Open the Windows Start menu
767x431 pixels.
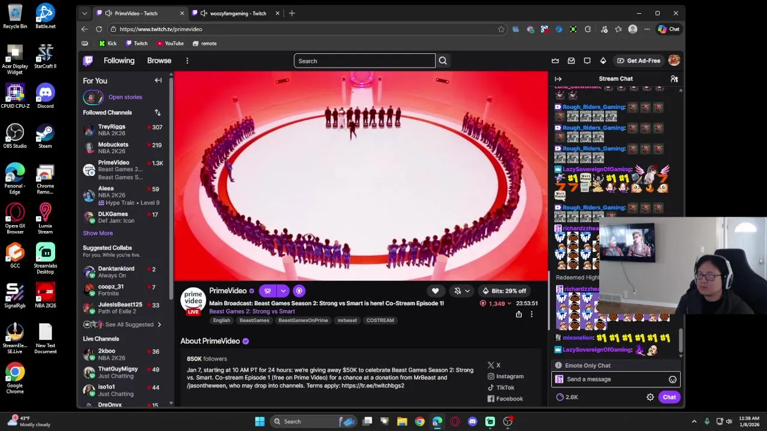tap(259, 421)
